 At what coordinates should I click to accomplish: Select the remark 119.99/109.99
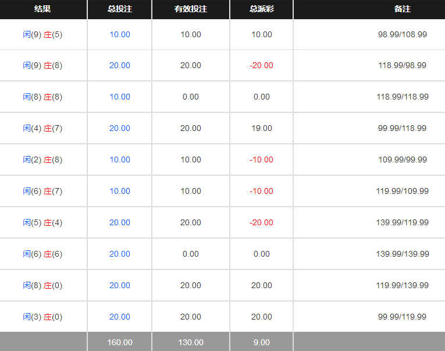[x=403, y=191]
